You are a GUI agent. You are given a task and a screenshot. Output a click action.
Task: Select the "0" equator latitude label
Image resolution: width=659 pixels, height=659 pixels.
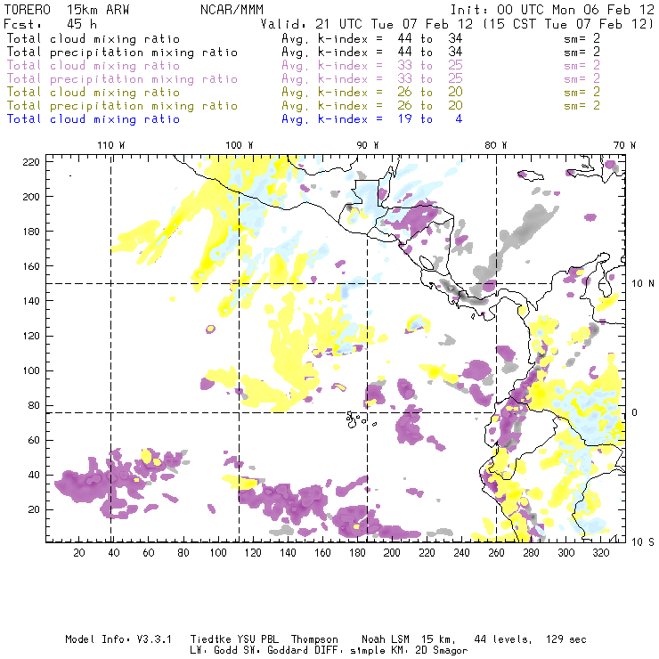click(635, 412)
